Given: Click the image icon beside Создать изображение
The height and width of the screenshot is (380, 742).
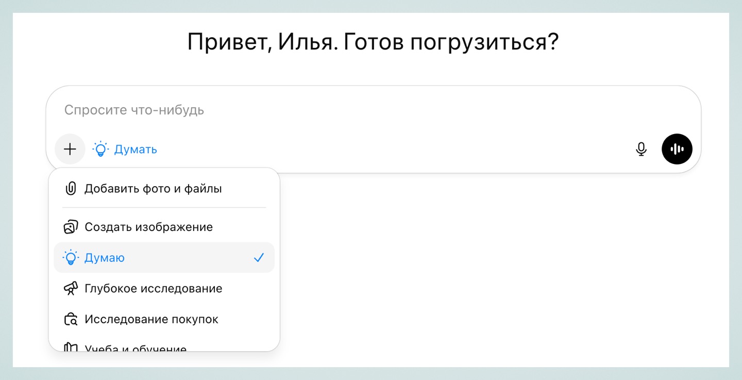Looking at the screenshot, I should pos(71,227).
